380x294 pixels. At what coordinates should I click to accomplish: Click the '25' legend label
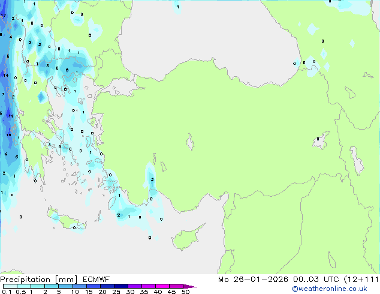coord(116,292)
